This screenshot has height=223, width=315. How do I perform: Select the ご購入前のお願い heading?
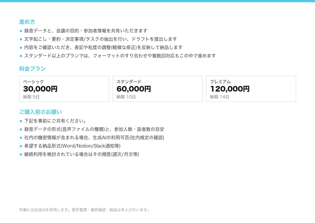(x=41, y=112)
